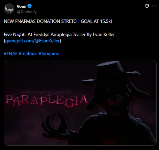Open the #fangame hashtag
Image resolution: width=159 pixels, height=150 pixels.
(49, 53)
